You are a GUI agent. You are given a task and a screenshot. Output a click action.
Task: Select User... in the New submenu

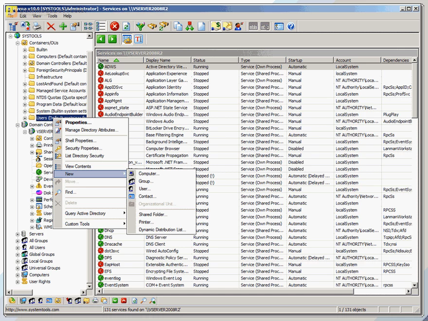[x=161, y=189]
